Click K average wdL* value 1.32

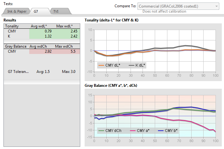point(48,36)
